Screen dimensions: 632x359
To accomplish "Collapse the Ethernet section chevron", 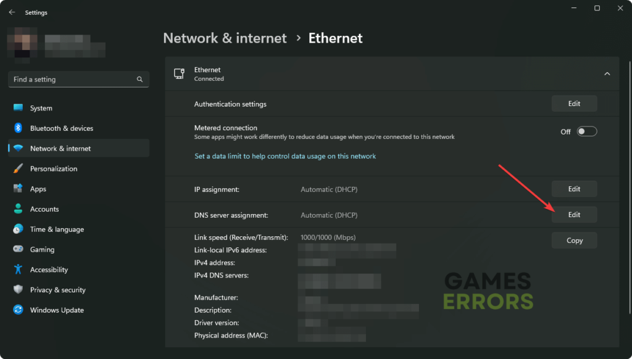I will click(x=607, y=74).
